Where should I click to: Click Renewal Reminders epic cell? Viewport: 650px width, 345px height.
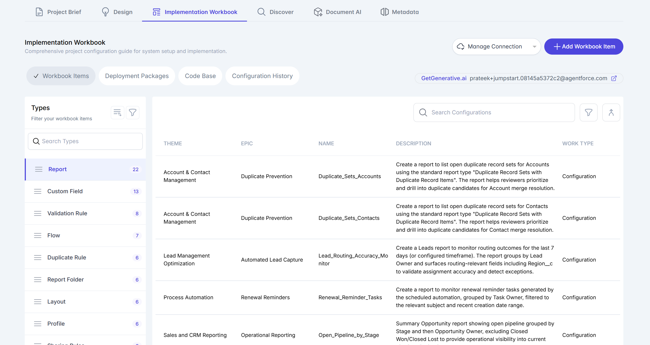click(265, 297)
